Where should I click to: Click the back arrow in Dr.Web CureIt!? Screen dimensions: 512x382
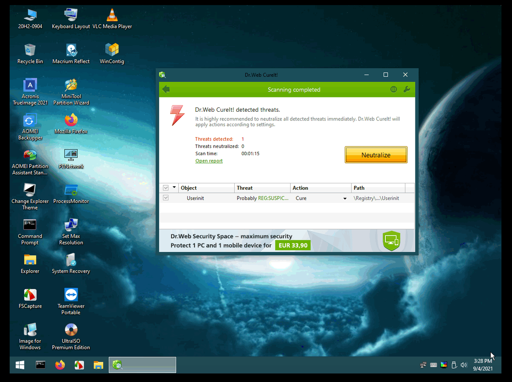166,89
